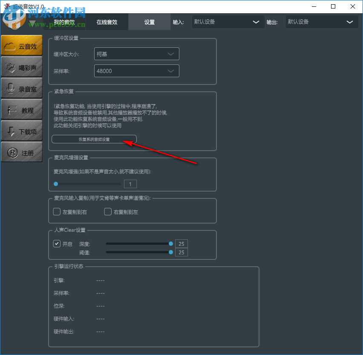Click the 恢复系统音频设置 button

(94, 139)
